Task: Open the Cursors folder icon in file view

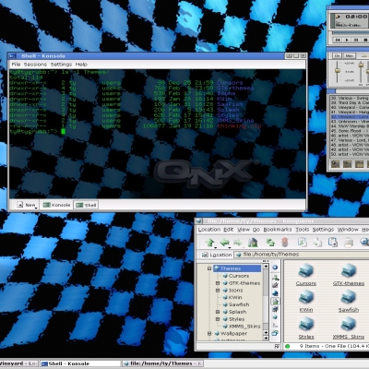Action: (x=306, y=271)
